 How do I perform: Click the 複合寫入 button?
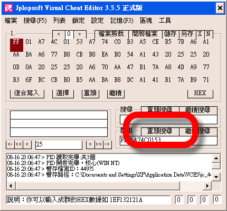click(x=27, y=93)
